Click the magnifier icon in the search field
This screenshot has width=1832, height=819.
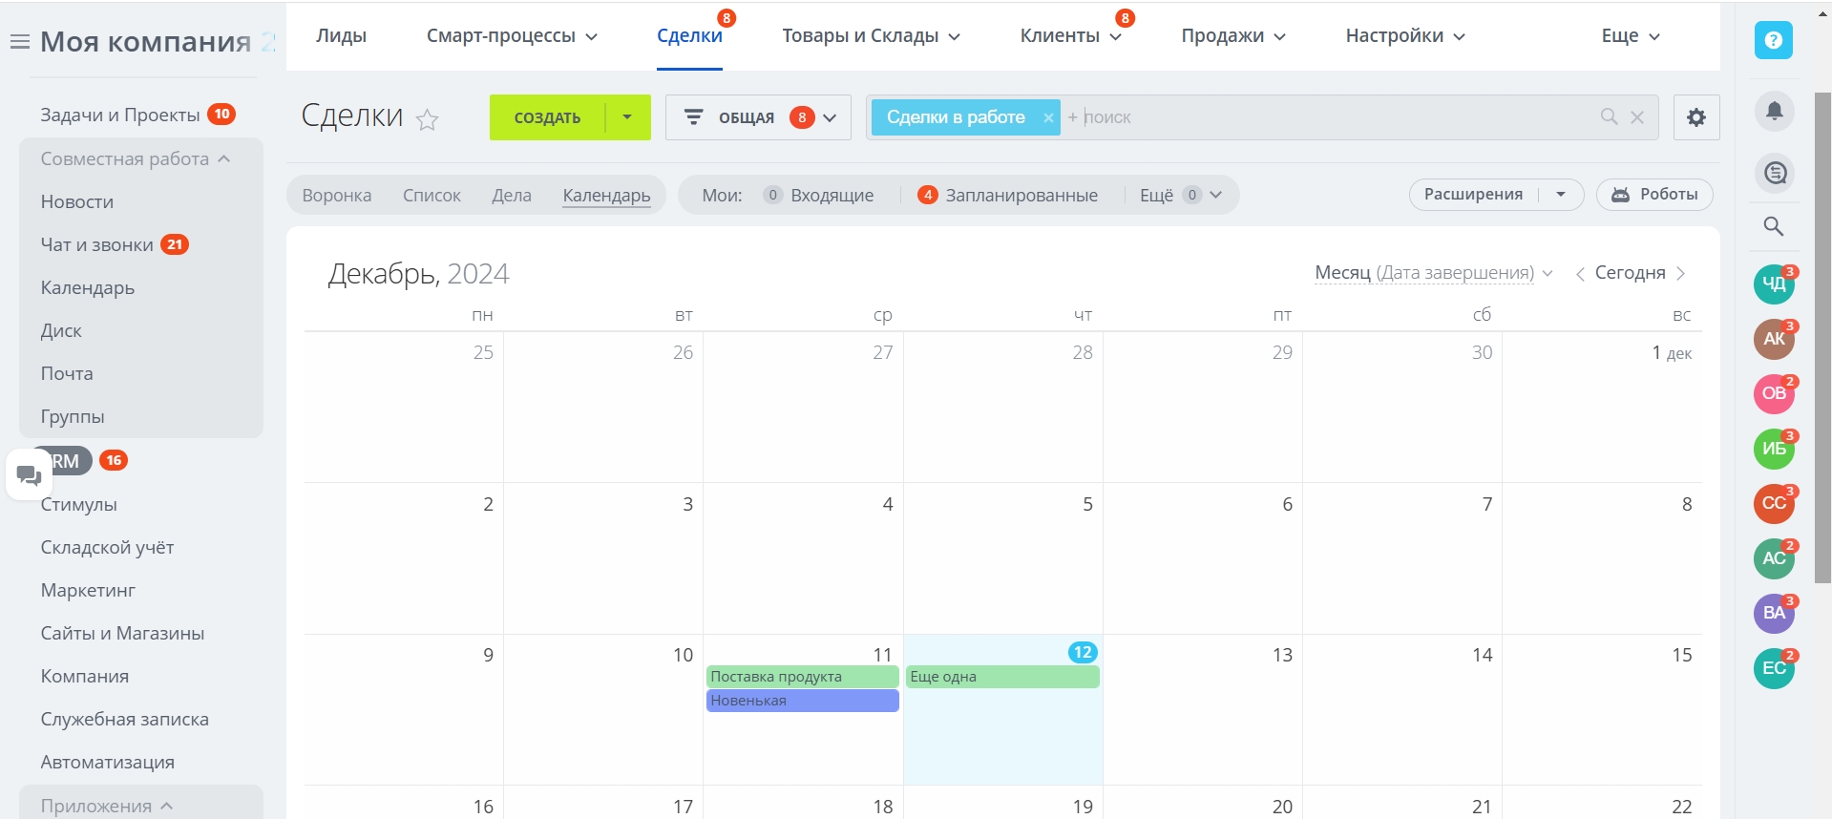point(1610,116)
